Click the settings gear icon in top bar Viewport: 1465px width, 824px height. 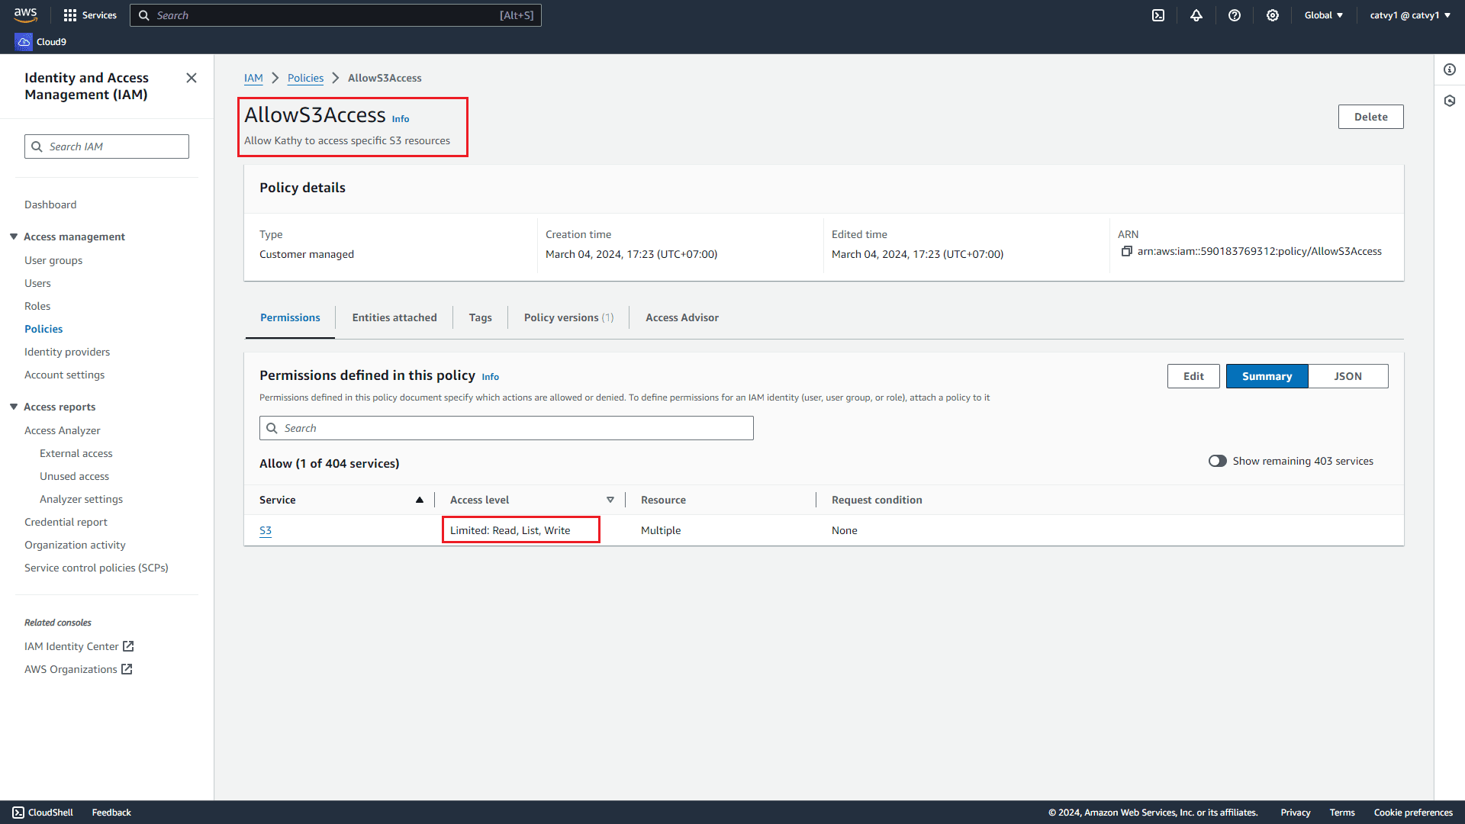coord(1273,15)
